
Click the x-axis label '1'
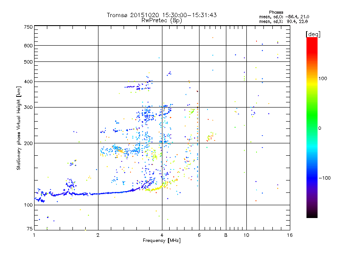point(34,235)
